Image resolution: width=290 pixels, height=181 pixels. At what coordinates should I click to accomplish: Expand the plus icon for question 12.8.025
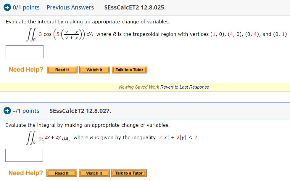pyautogui.click(x=7, y=7)
